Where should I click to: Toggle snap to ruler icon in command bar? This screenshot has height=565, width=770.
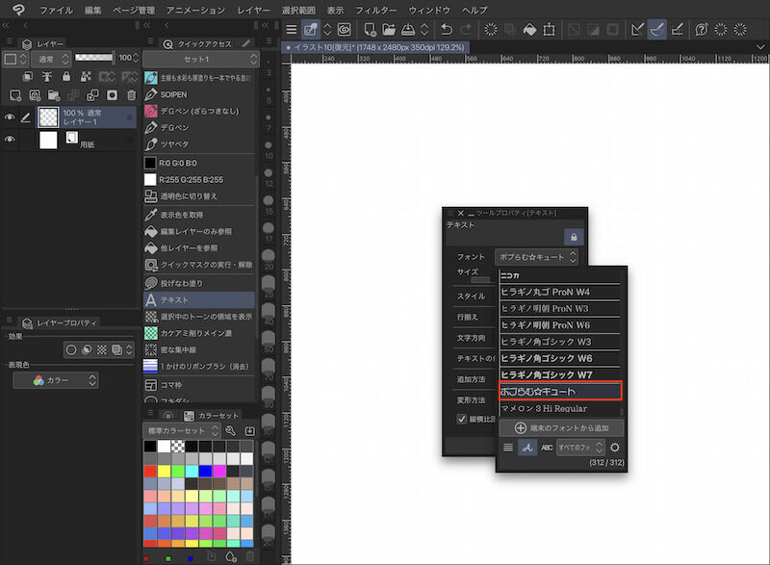coord(637,30)
